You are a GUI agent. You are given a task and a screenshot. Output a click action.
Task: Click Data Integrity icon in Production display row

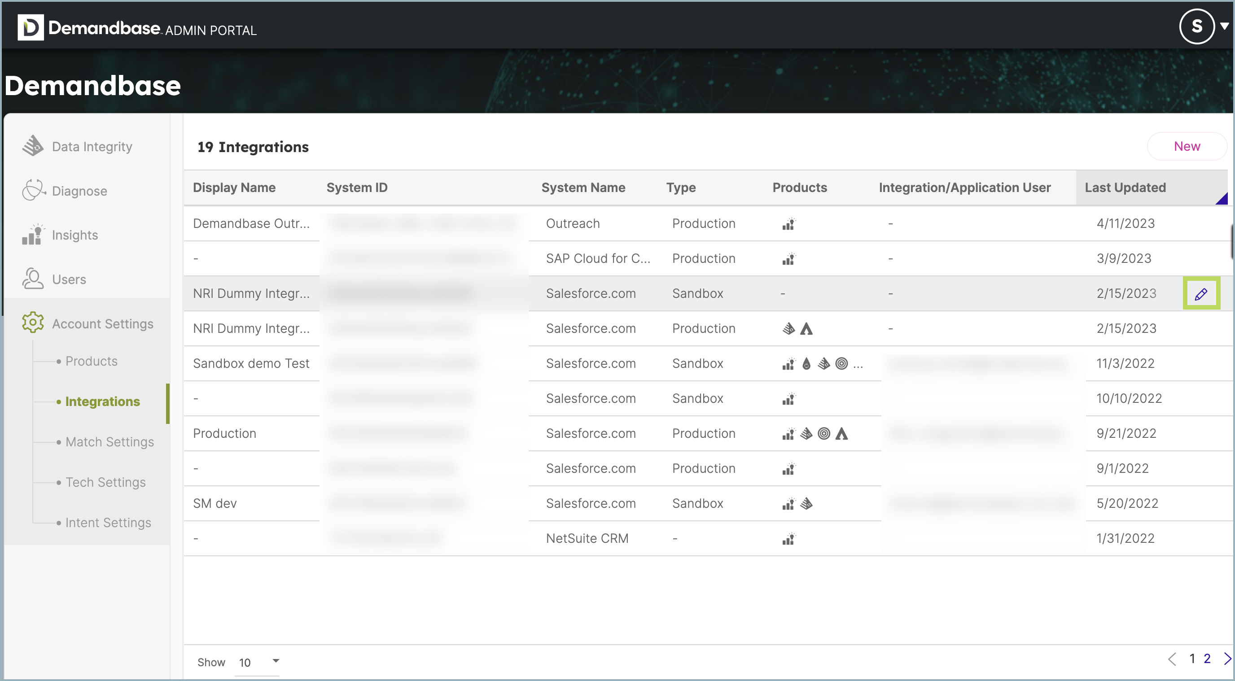click(806, 433)
